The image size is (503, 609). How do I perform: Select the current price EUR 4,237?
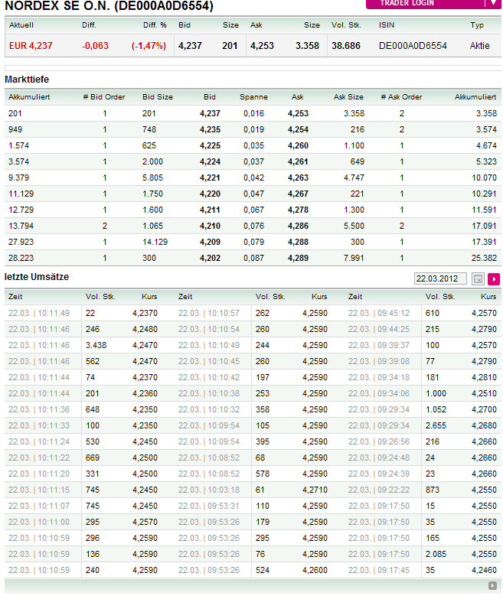(31, 46)
